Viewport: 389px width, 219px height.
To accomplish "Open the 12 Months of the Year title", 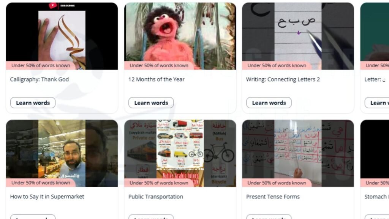I will (156, 79).
